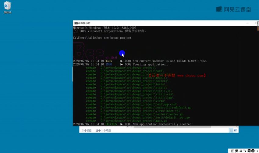Image resolution: width=259 pixels, height=153 pixels.
Task: Click the Command Prompt vertical scrollbar thumb
Action: pos(258,28)
